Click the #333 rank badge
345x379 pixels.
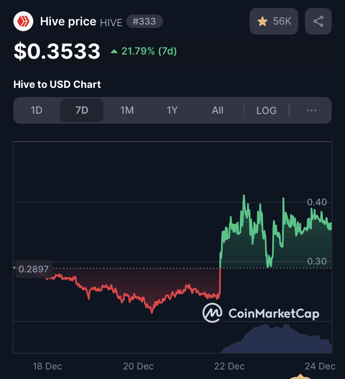145,21
